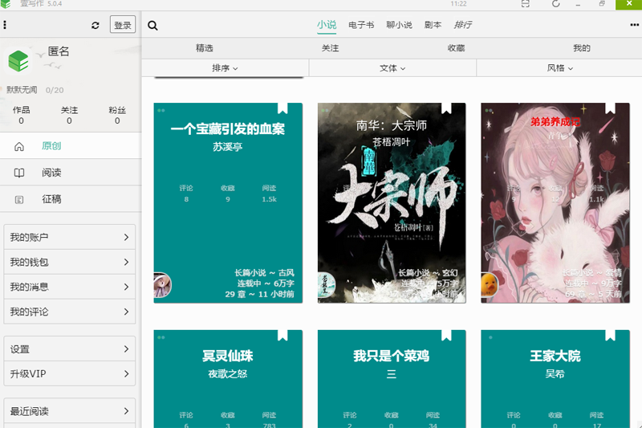The height and width of the screenshot is (428, 642).
Task: Switch to the 聊小说 tab
Action: (399, 25)
